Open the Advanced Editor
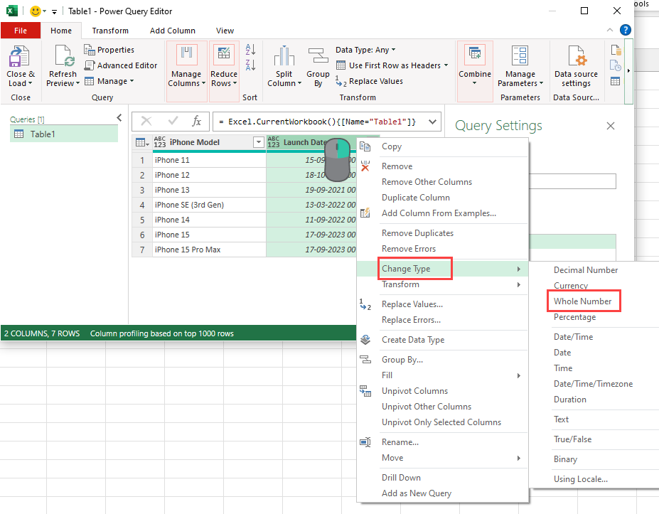The image size is (659, 514). click(121, 65)
